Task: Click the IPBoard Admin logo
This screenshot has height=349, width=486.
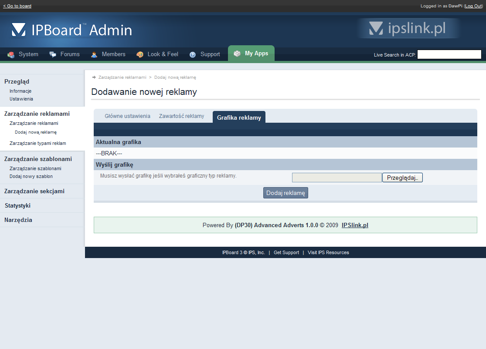Action: click(x=72, y=30)
